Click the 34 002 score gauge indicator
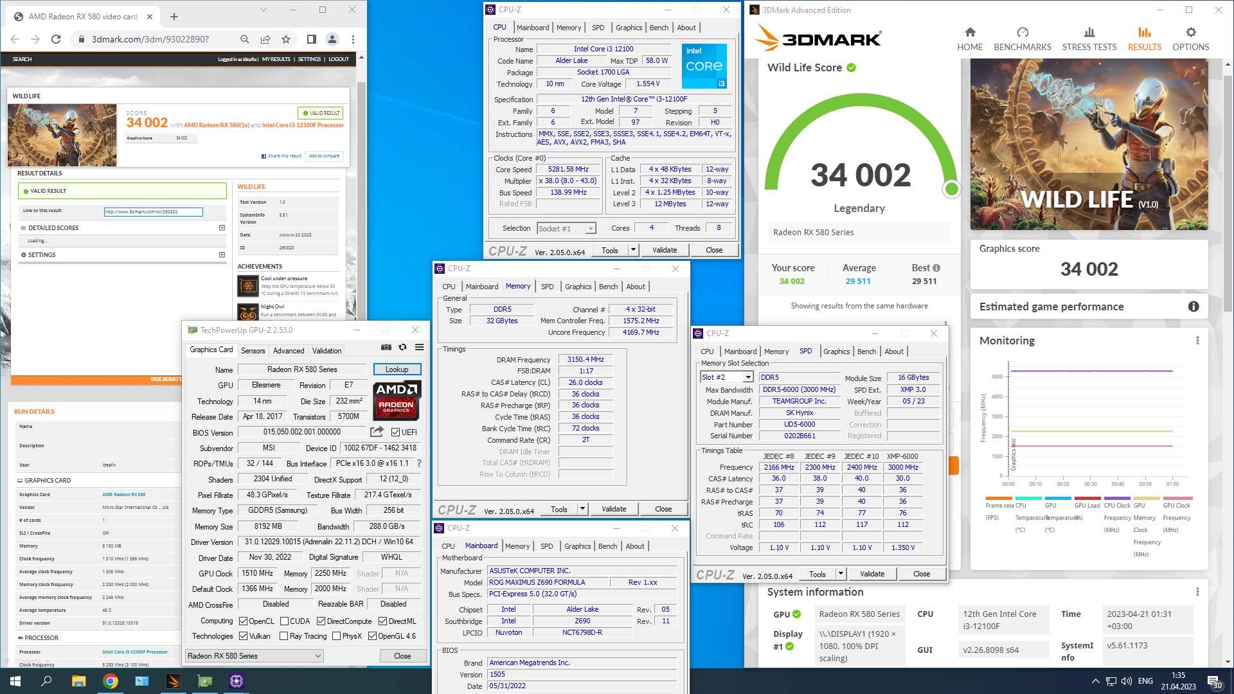The width and height of the screenshot is (1234, 694). coord(951,189)
